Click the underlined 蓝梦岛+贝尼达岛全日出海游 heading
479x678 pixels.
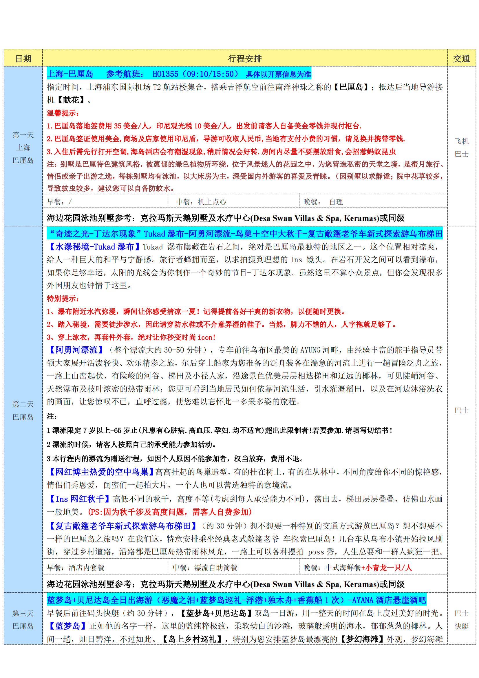pos(100,600)
